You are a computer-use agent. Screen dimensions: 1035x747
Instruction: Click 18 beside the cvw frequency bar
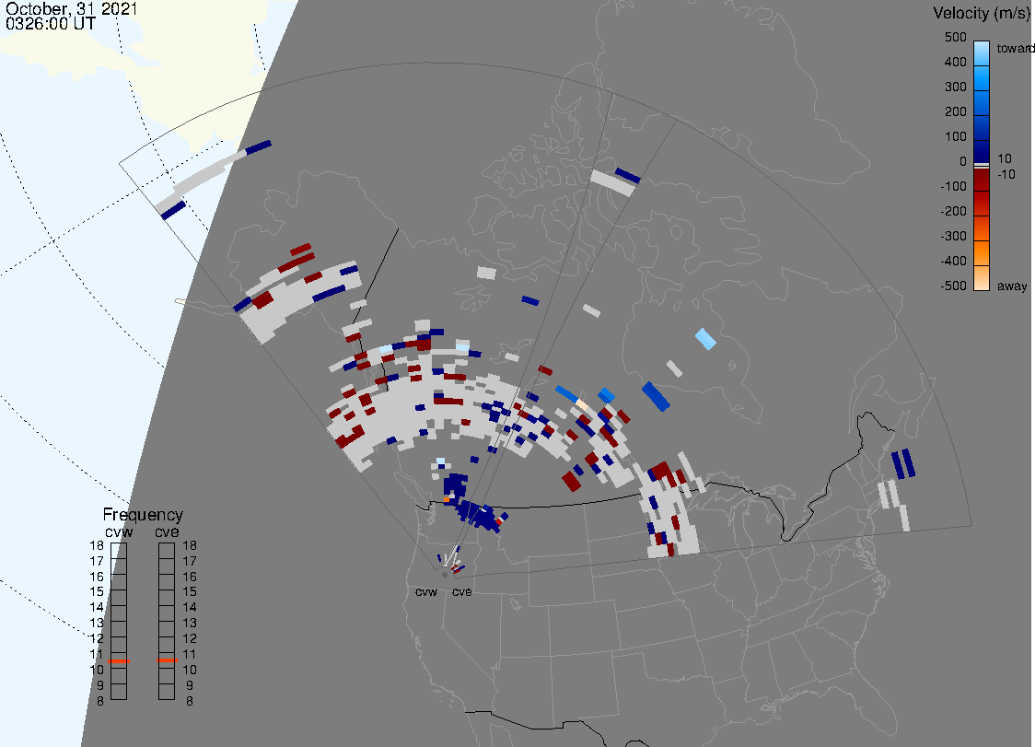pos(97,545)
